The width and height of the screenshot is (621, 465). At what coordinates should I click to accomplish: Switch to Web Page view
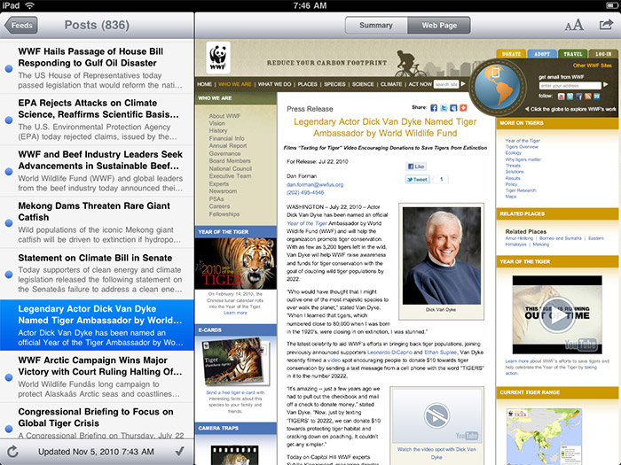click(441, 25)
